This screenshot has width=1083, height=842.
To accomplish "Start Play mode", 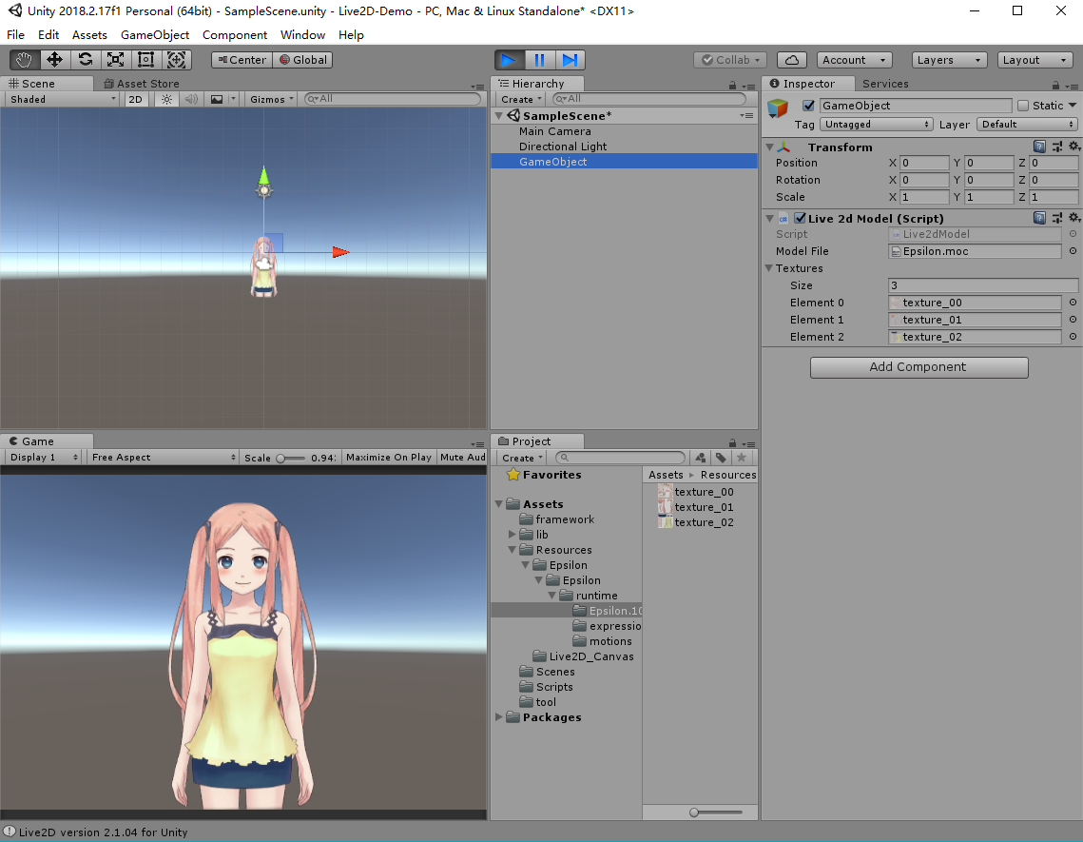I will [x=509, y=60].
